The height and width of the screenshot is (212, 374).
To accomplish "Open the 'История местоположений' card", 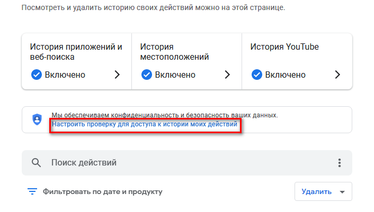I will point(175,51).
